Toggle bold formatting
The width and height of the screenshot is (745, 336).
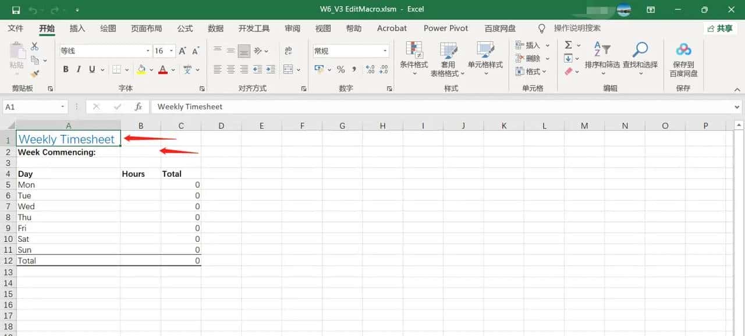pos(66,70)
